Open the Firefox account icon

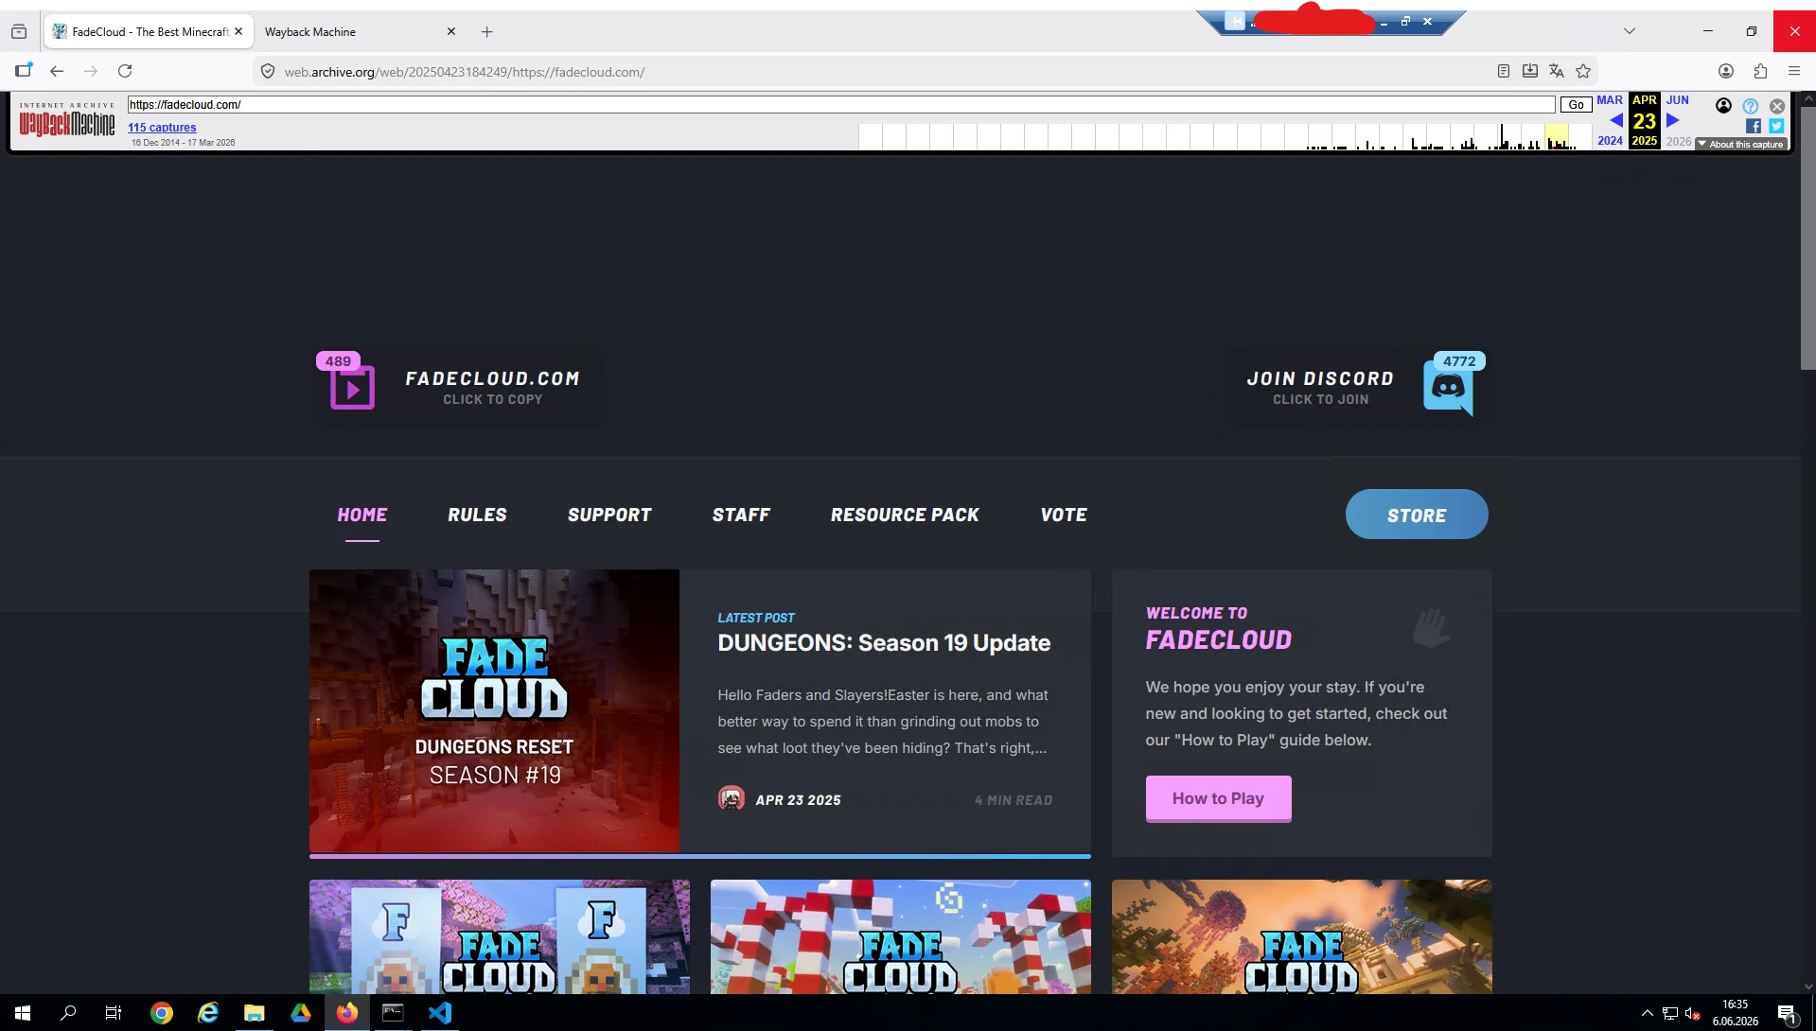point(1726,71)
